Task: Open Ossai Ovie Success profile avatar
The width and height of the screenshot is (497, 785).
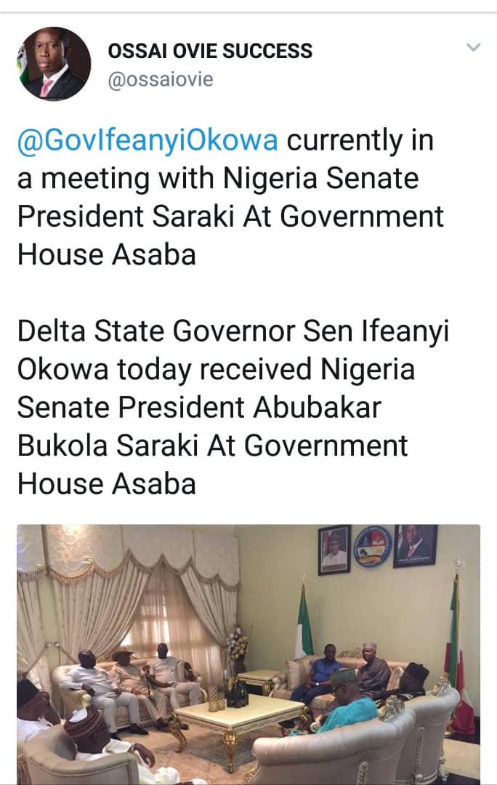Action: click(54, 63)
